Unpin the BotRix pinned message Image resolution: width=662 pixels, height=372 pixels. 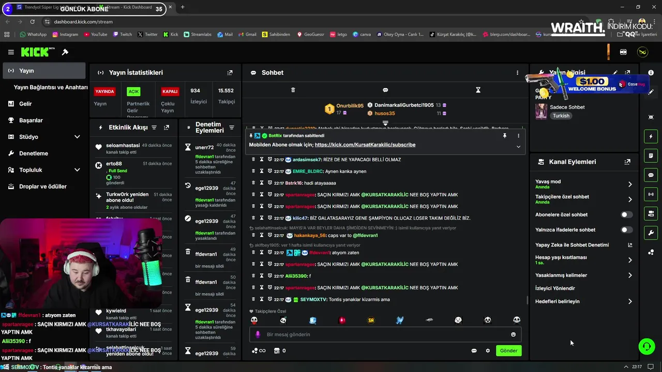[x=504, y=136]
